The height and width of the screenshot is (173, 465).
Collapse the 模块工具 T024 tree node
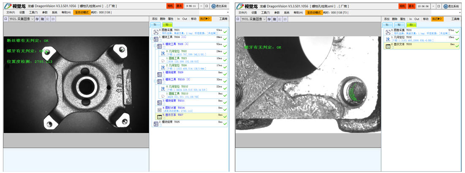(x=152, y=39)
